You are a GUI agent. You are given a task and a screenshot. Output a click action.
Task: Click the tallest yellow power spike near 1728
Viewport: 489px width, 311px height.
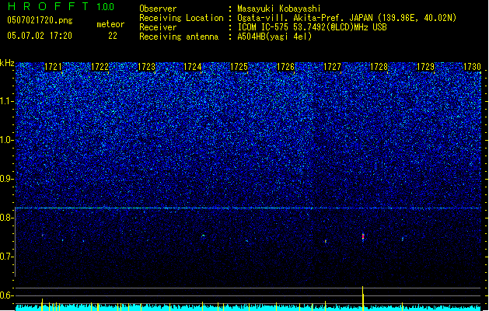(363, 299)
